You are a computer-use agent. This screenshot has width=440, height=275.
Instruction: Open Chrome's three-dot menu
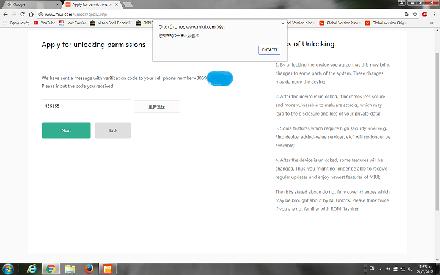coord(435,14)
